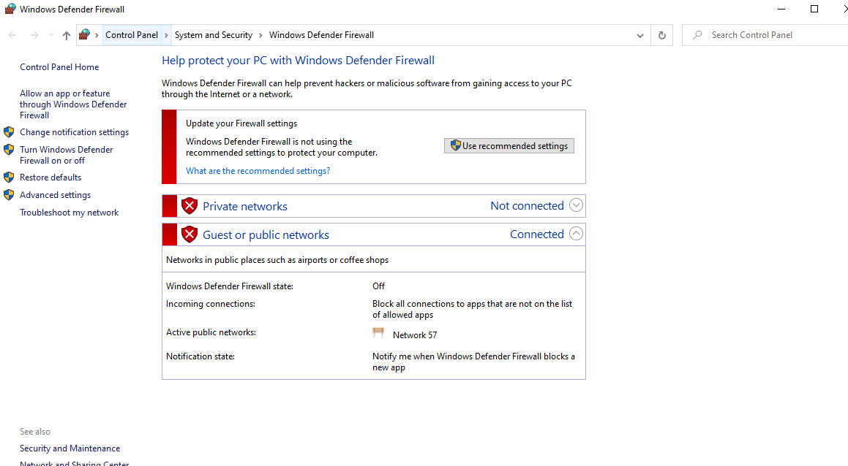Click the search magnifier icon
848x466 pixels.
[x=698, y=35]
